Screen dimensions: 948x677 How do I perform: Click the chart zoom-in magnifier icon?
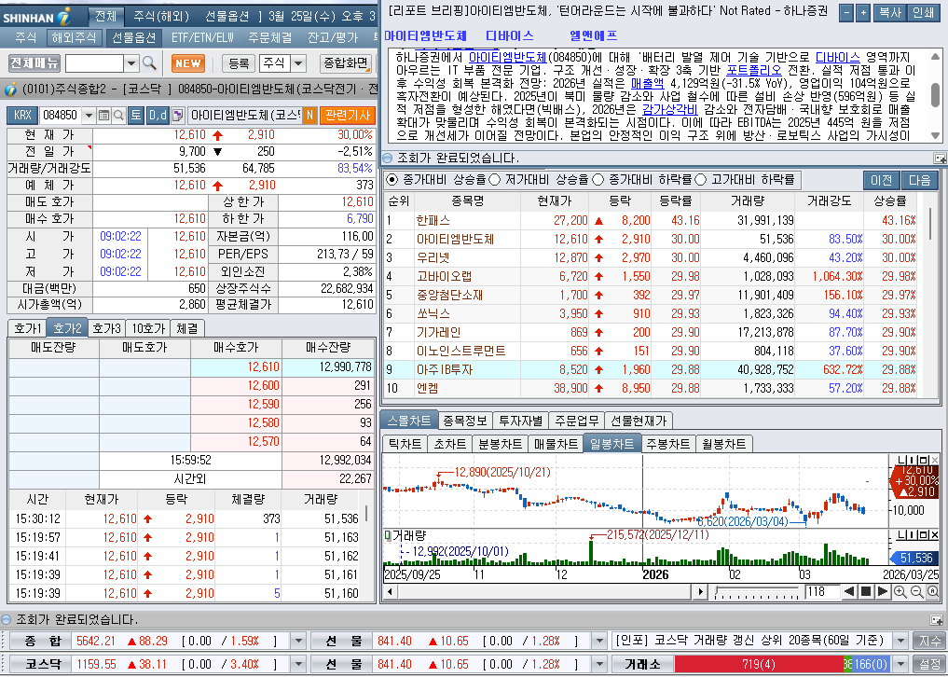900,592
